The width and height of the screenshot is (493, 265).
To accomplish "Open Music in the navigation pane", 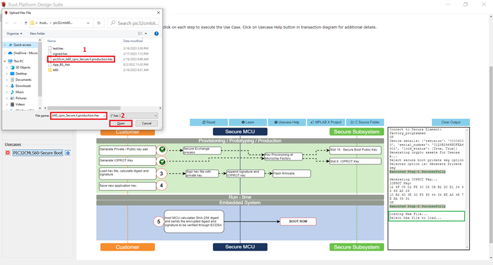I will (x=20, y=92).
